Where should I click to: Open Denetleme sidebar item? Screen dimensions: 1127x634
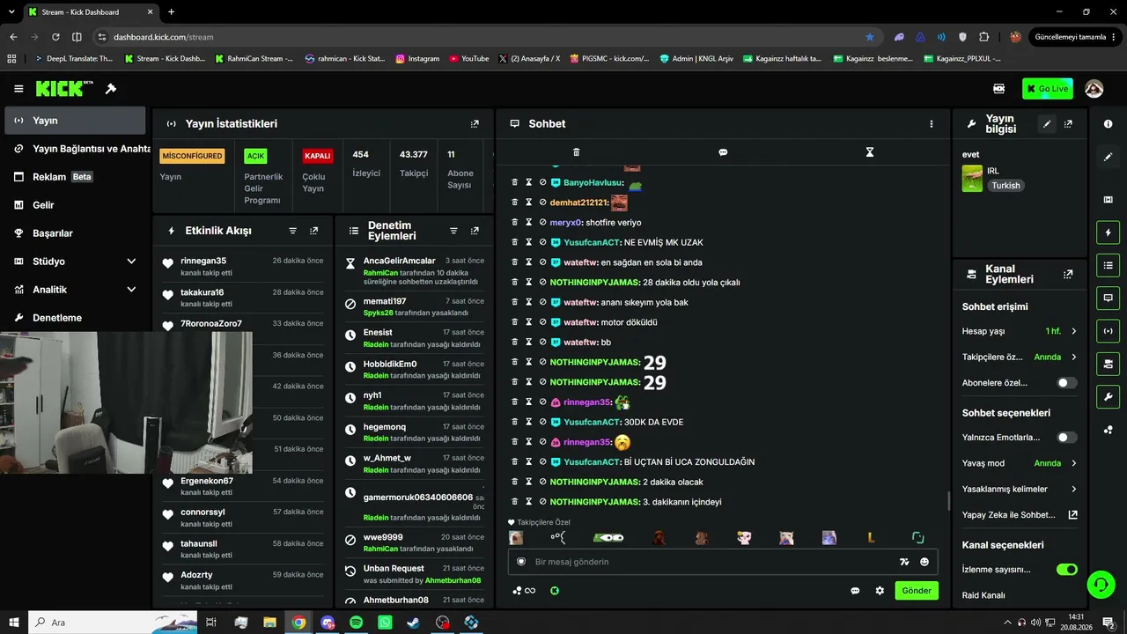(75, 318)
